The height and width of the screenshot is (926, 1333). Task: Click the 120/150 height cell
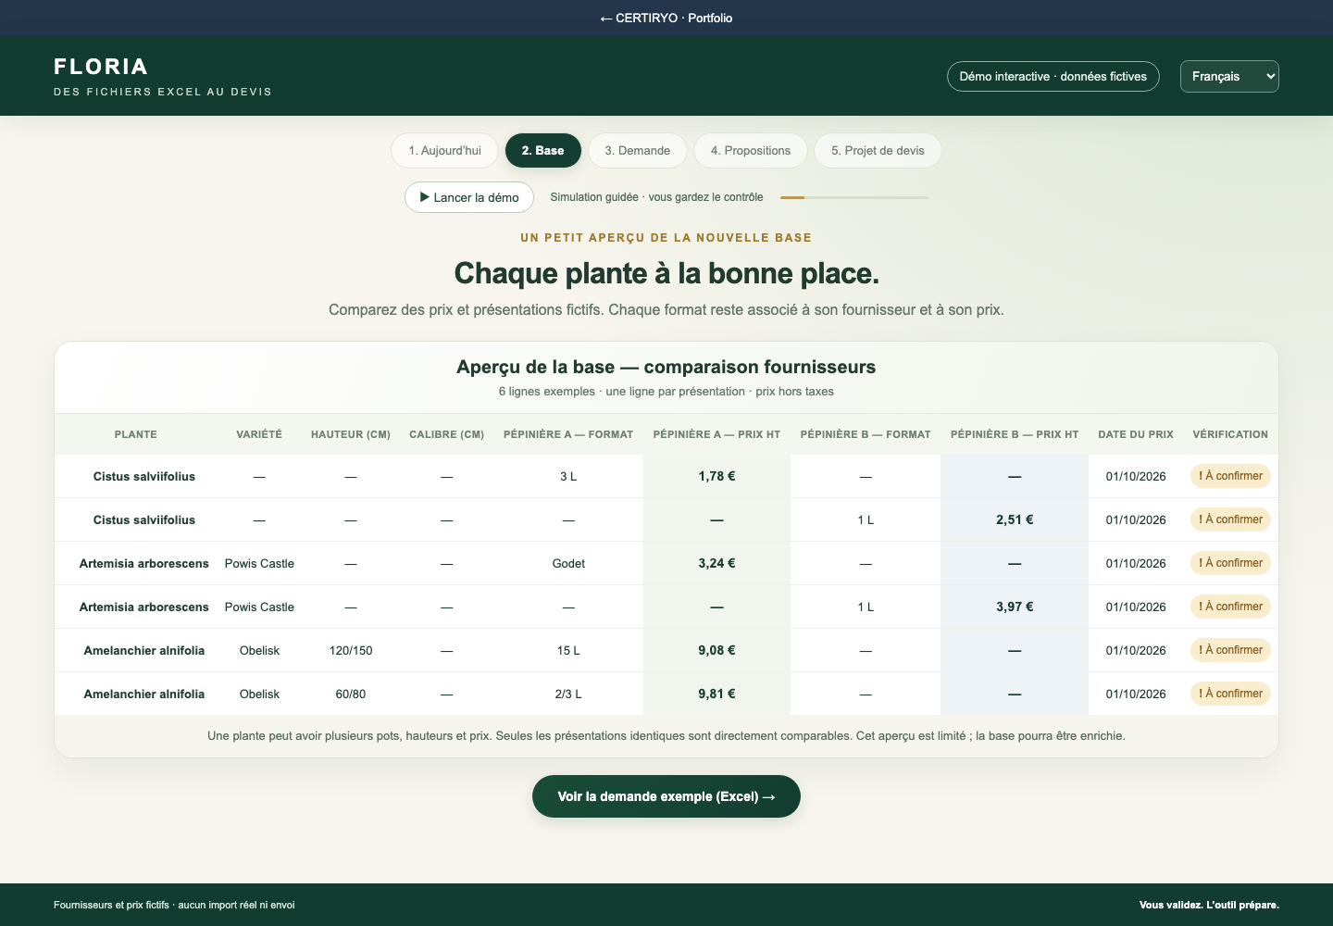tap(351, 650)
